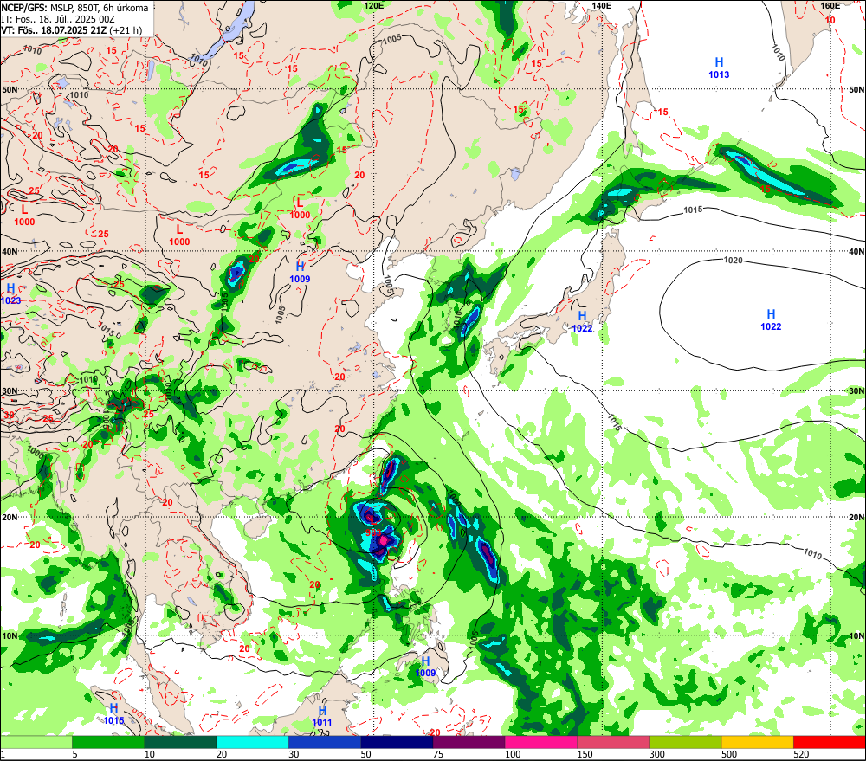The width and height of the screenshot is (866, 761).
Task: Pick the coral 150–300 legend swatch
Action: 613,742
